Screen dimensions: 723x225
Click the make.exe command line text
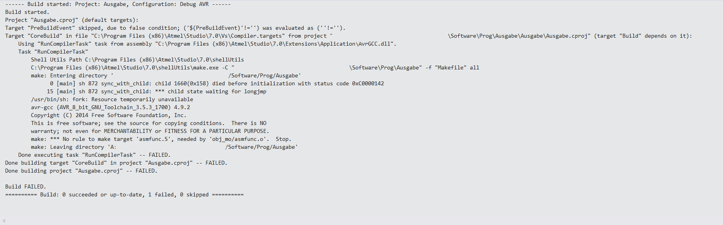pos(255,67)
